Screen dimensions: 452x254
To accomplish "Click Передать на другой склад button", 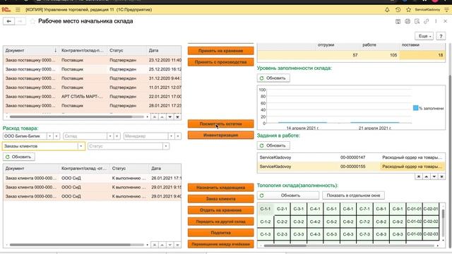I will (x=221, y=222).
